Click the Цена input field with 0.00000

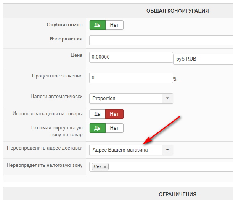point(131,57)
